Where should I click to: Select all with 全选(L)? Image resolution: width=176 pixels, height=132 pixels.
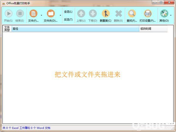(x=68, y=12)
